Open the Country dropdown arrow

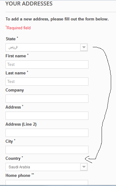point(84,167)
